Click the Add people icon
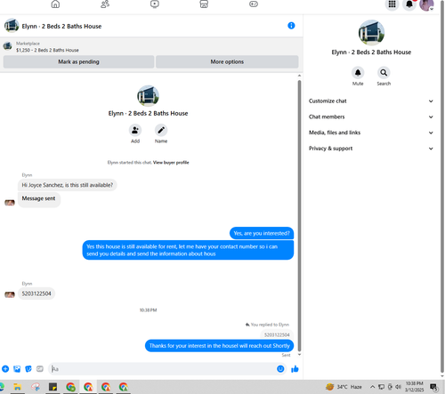The width and height of the screenshot is (445, 394). (x=135, y=130)
